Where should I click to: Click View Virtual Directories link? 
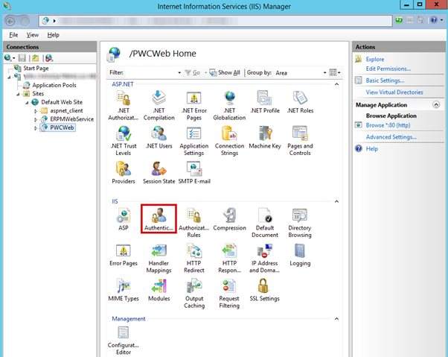(x=394, y=92)
